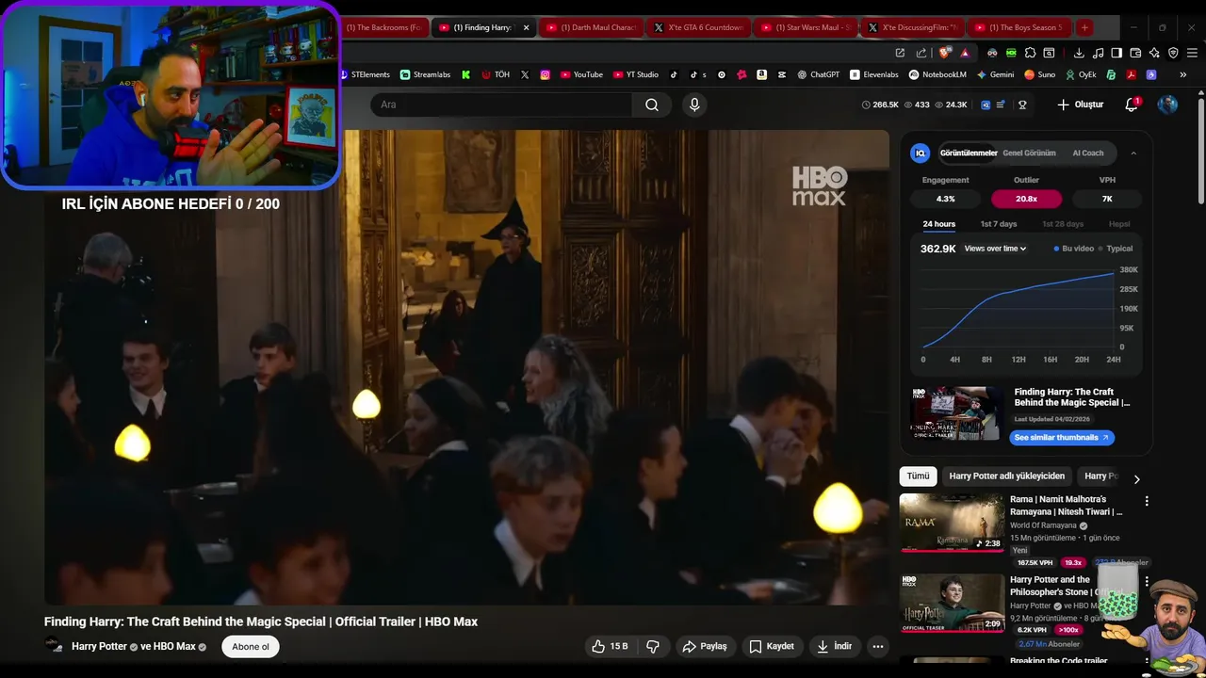Open browser extensions puzzle icon
Viewport: 1206px width, 678px height.
[1030, 53]
